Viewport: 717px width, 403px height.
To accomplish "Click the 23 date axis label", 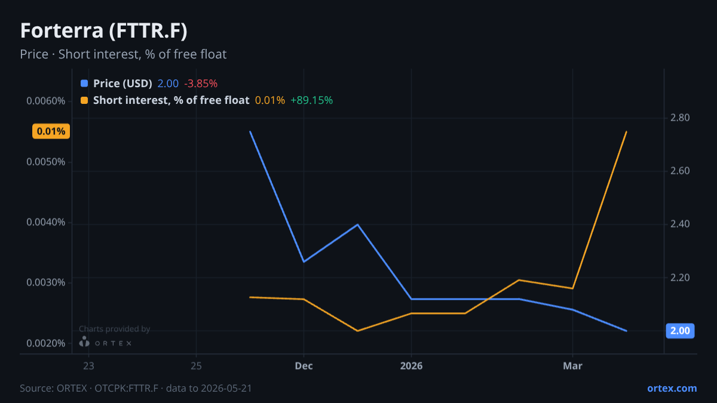I will (88, 365).
